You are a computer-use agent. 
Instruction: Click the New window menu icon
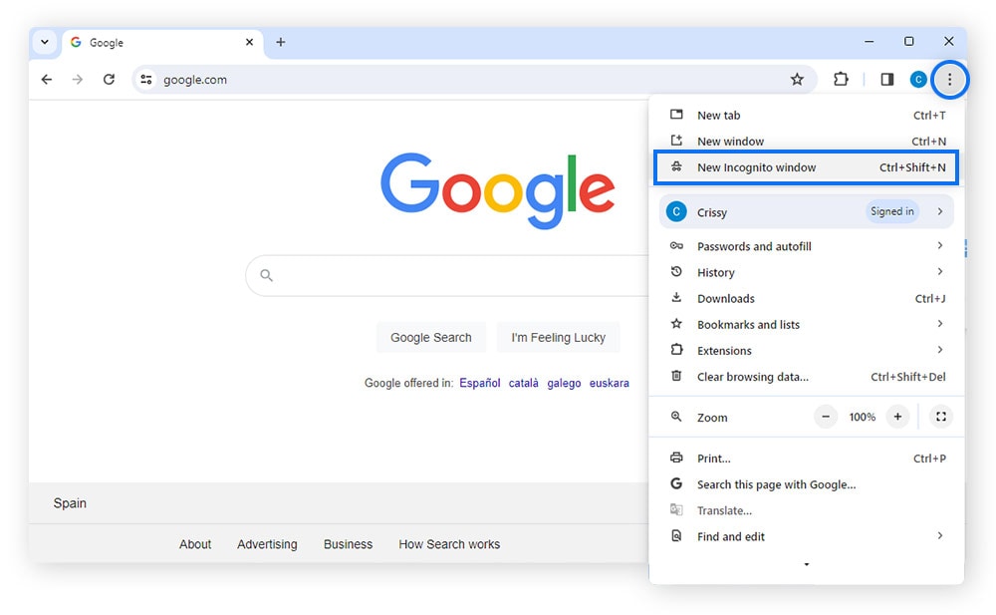(676, 141)
